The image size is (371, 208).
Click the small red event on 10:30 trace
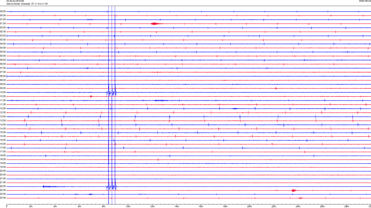point(91,96)
